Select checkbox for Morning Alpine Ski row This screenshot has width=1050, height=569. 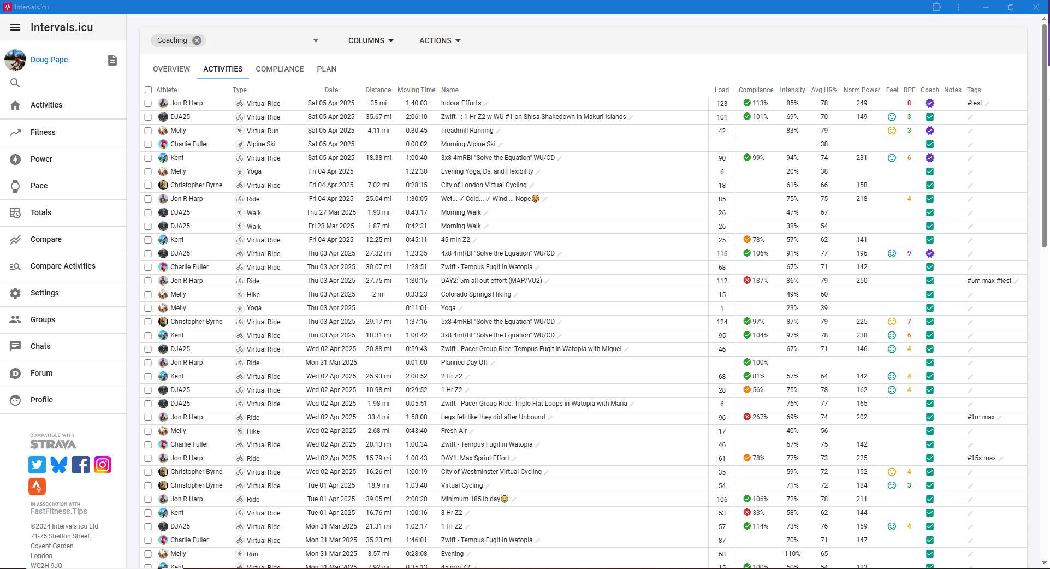point(148,144)
